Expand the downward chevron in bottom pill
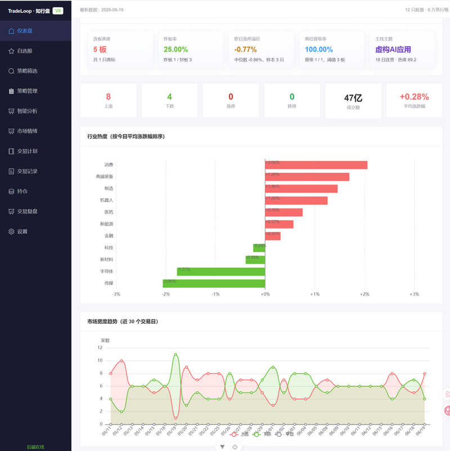Image resolution: width=450 pixels, height=451 pixels. pos(222,447)
